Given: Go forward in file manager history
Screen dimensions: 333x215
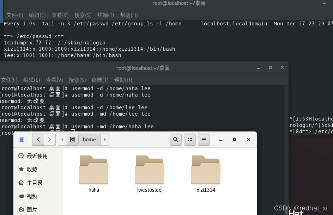Looking at the screenshot, I should 50,140.
